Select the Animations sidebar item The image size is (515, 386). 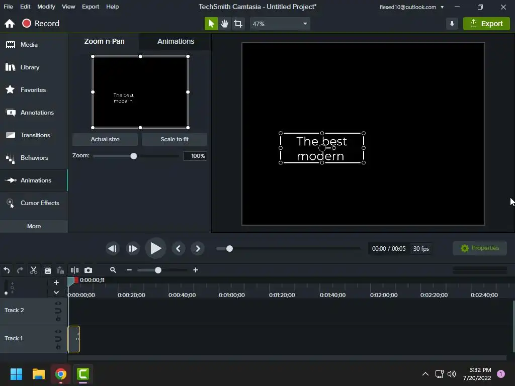tap(34, 180)
